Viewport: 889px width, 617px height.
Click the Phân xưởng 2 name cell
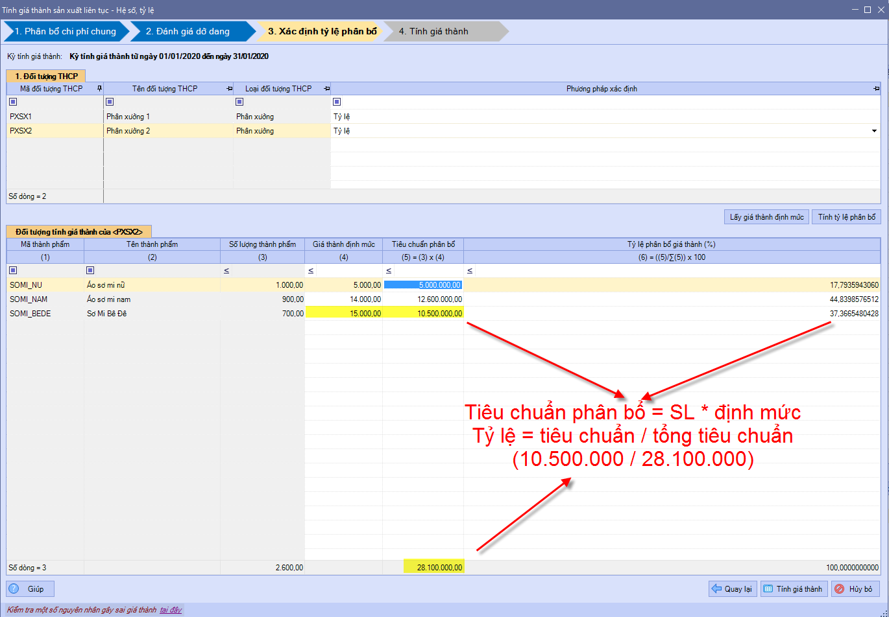168,131
